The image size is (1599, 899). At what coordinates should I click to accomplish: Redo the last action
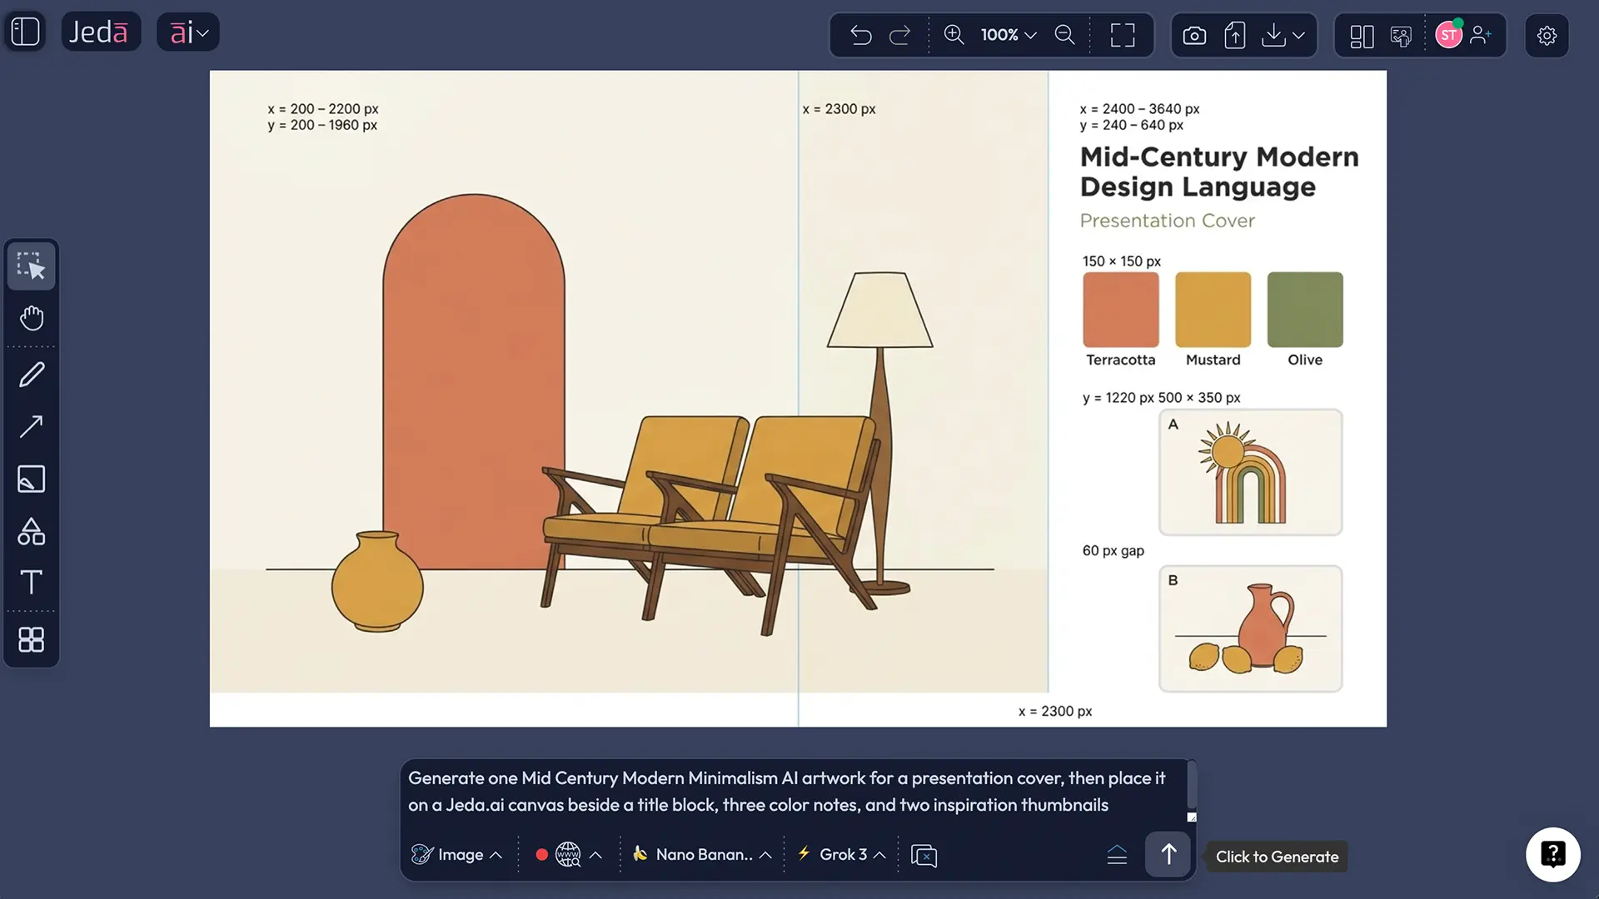coord(900,35)
